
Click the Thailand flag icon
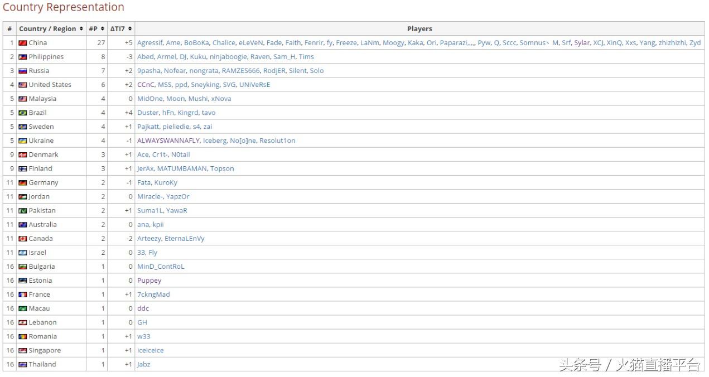click(23, 364)
